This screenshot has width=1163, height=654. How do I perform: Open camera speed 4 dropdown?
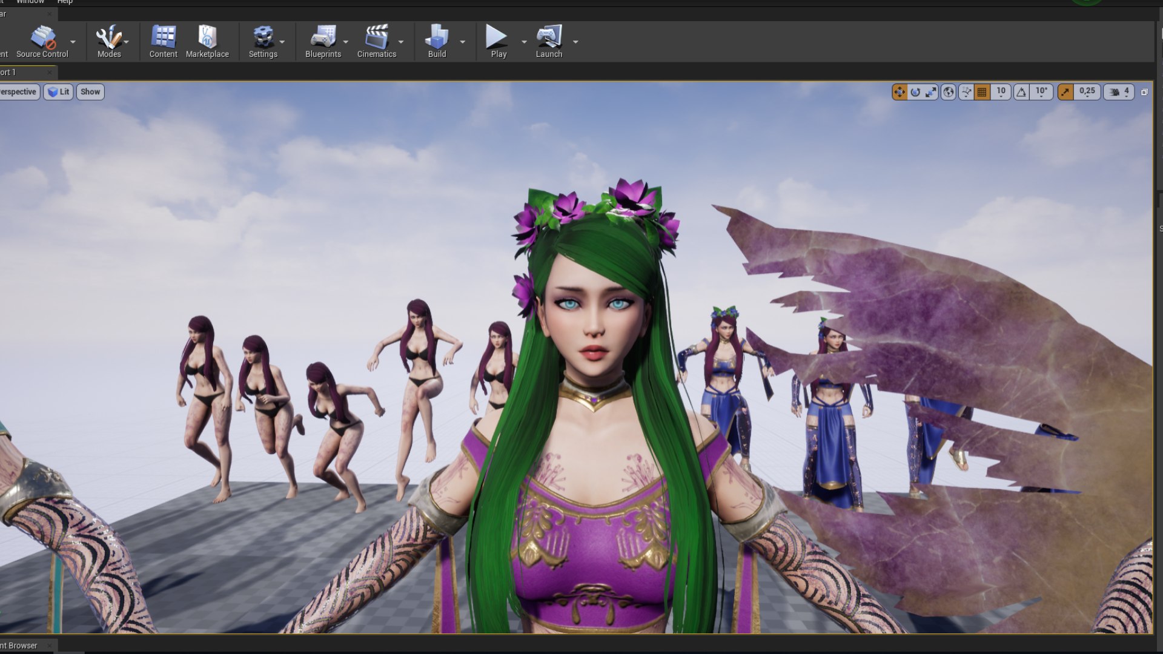1119,92
